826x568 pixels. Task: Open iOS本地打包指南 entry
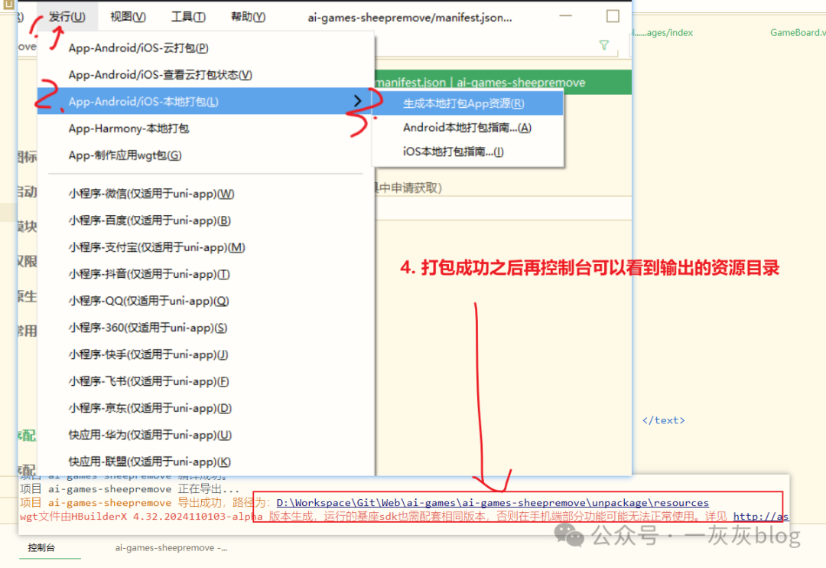(x=453, y=152)
